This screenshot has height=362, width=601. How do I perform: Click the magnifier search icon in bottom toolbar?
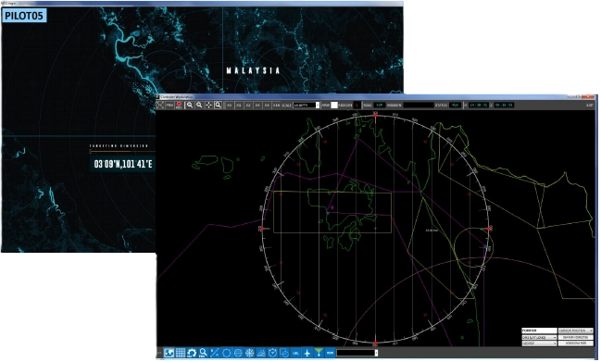click(x=203, y=353)
